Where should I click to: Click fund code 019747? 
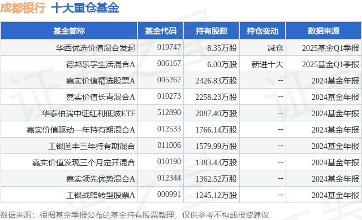coord(169,47)
